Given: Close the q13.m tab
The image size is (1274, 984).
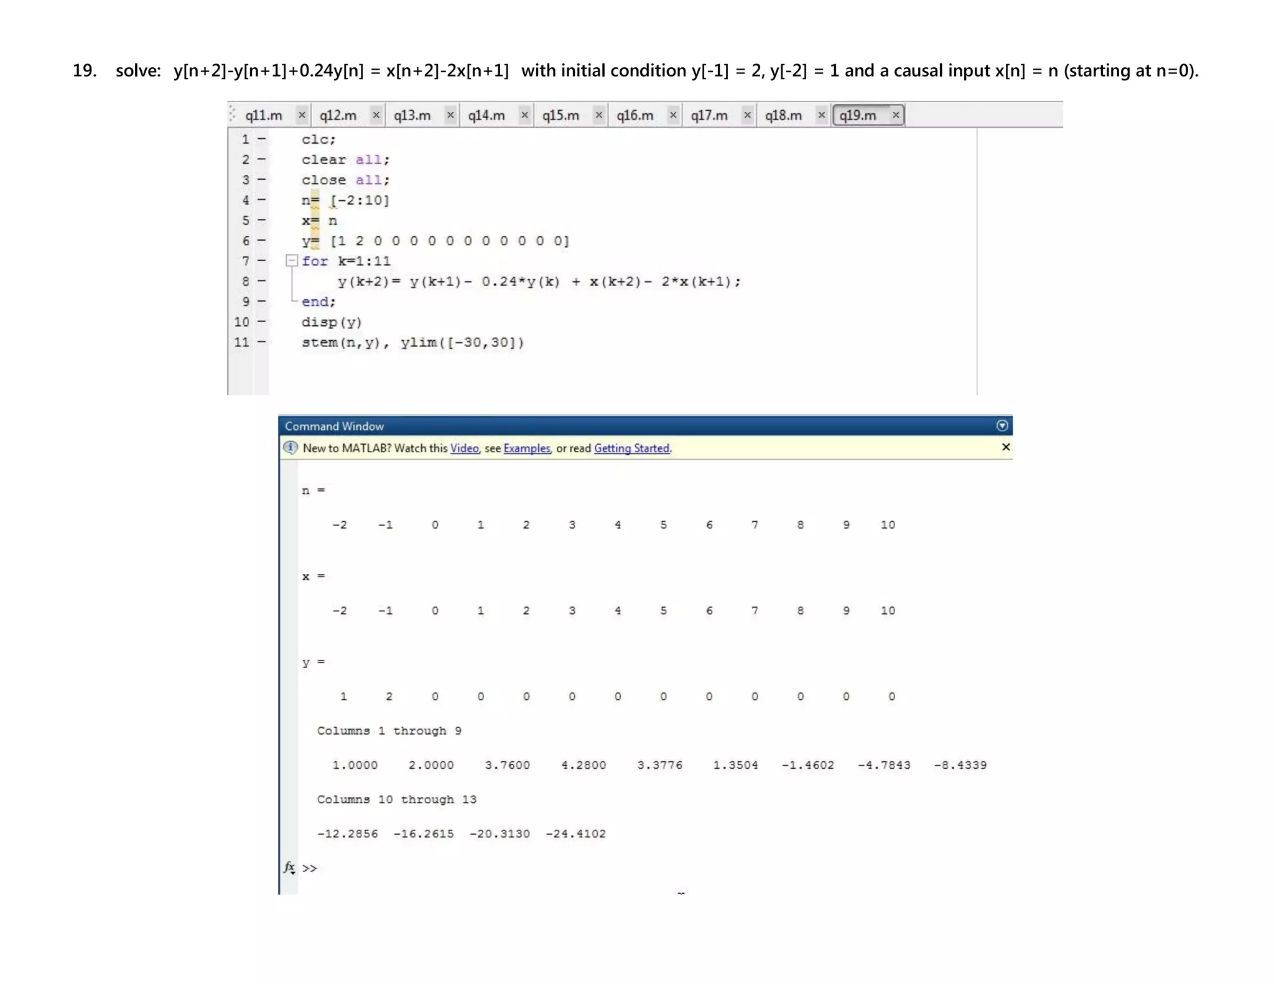Looking at the screenshot, I should coord(450,115).
